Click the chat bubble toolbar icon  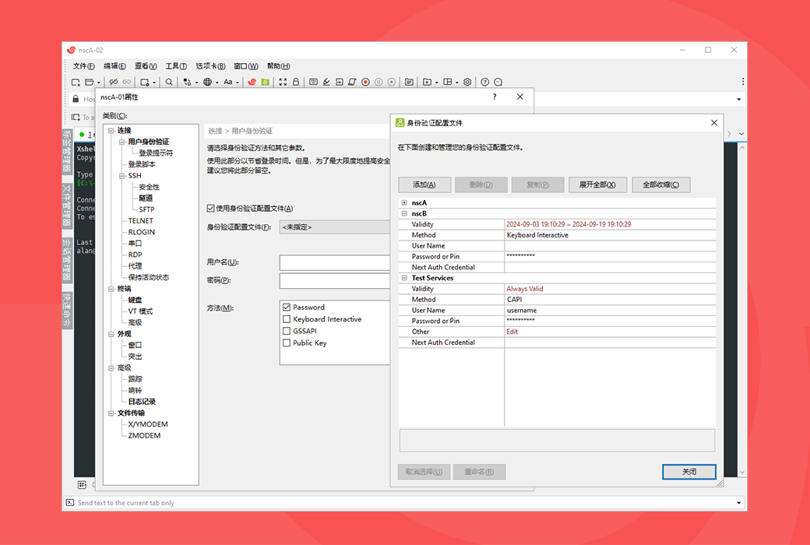point(498,82)
